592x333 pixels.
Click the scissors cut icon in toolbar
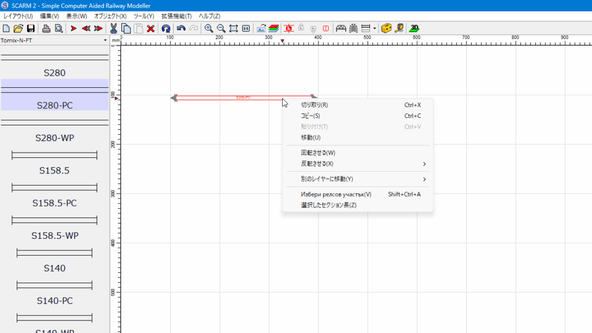point(114,28)
